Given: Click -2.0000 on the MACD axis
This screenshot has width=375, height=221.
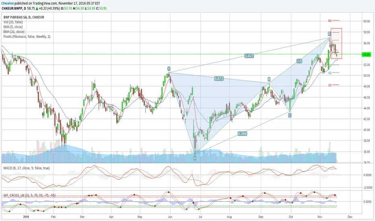Looking at the screenshot, I should (x=367, y=188).
